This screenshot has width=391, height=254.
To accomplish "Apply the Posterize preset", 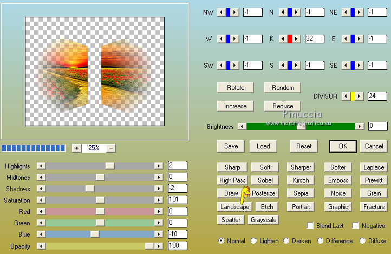I will click(x=263, y=193).
